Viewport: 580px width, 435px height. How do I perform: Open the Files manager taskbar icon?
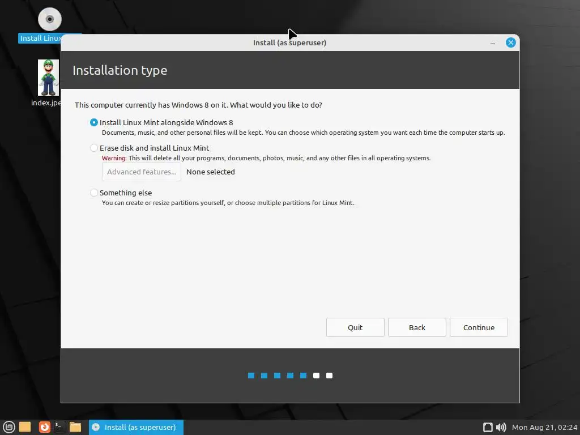click(x=75, y=427)
